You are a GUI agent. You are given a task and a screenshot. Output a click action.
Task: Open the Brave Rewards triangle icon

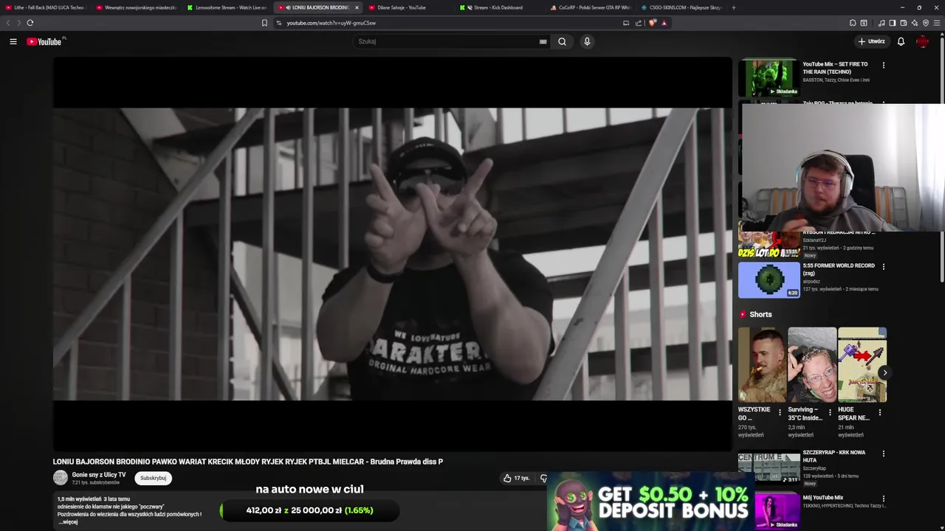point(664,23)
